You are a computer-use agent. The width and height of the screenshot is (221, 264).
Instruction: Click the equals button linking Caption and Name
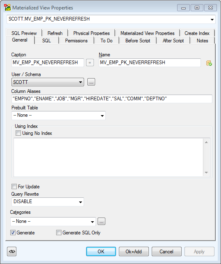pos(90,63)
